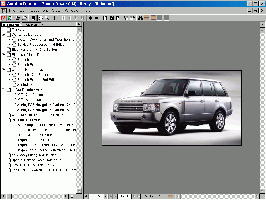
Task: Open ICE - 2nd Edition bookmark
Action: click(x=30, y=95)
